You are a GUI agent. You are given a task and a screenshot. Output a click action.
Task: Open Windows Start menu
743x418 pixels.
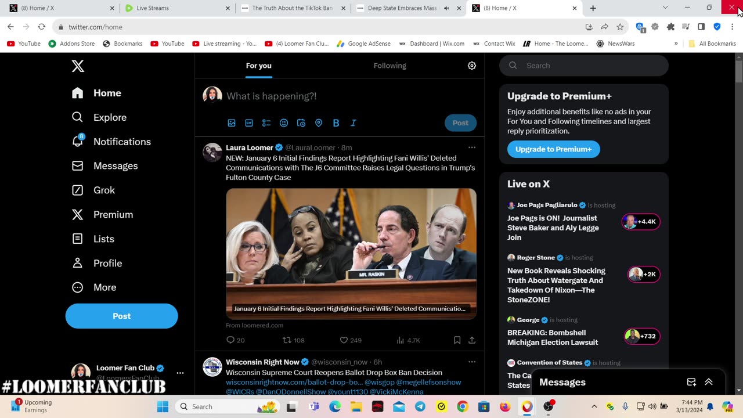pos(163,406)
